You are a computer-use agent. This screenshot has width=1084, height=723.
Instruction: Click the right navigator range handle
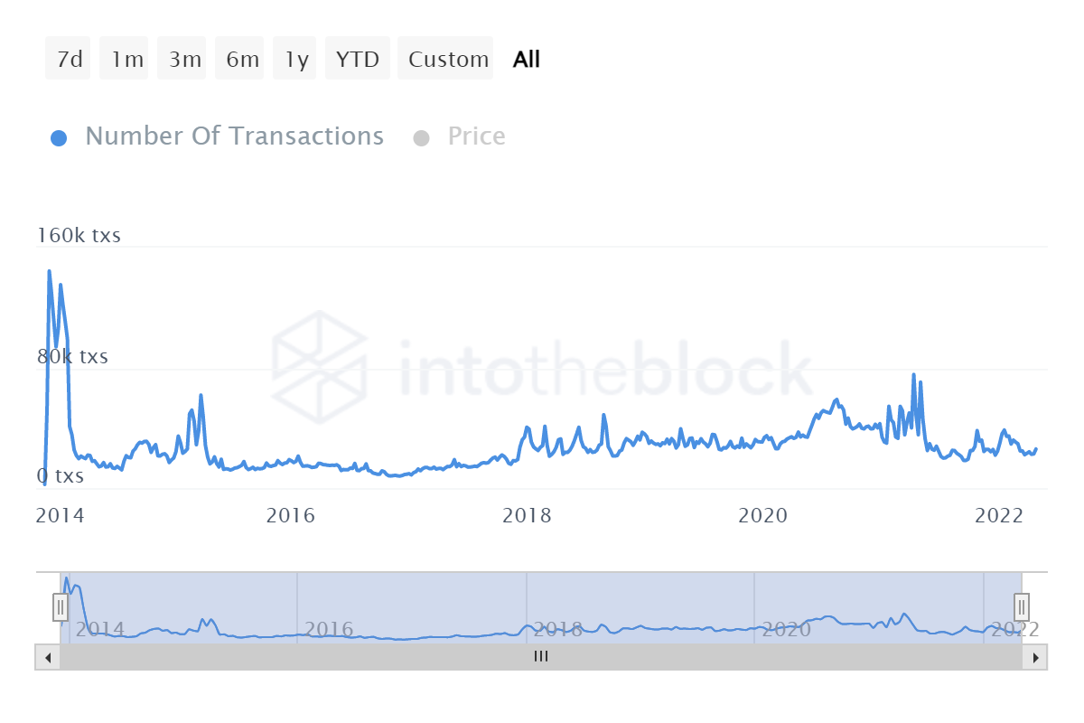(x=1021, y=606)
